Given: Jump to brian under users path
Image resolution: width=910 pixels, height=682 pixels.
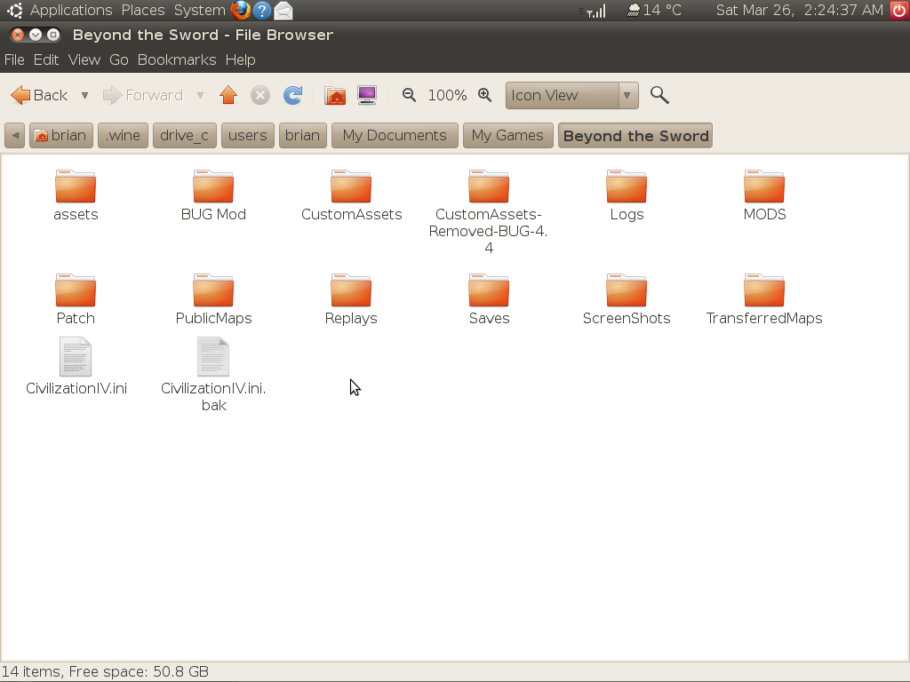Looking at the screenshot, I should coord(302,136).
